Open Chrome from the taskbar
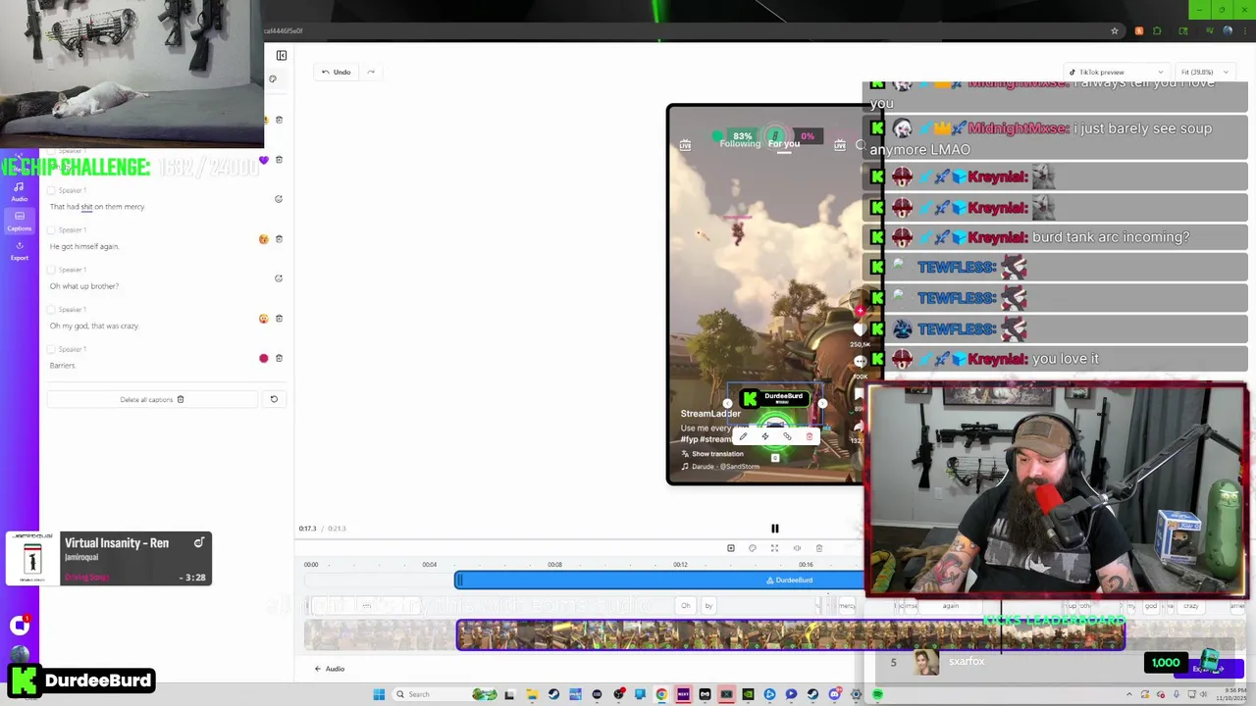This screenshot has height=706, width=1256. pos(661,694)
